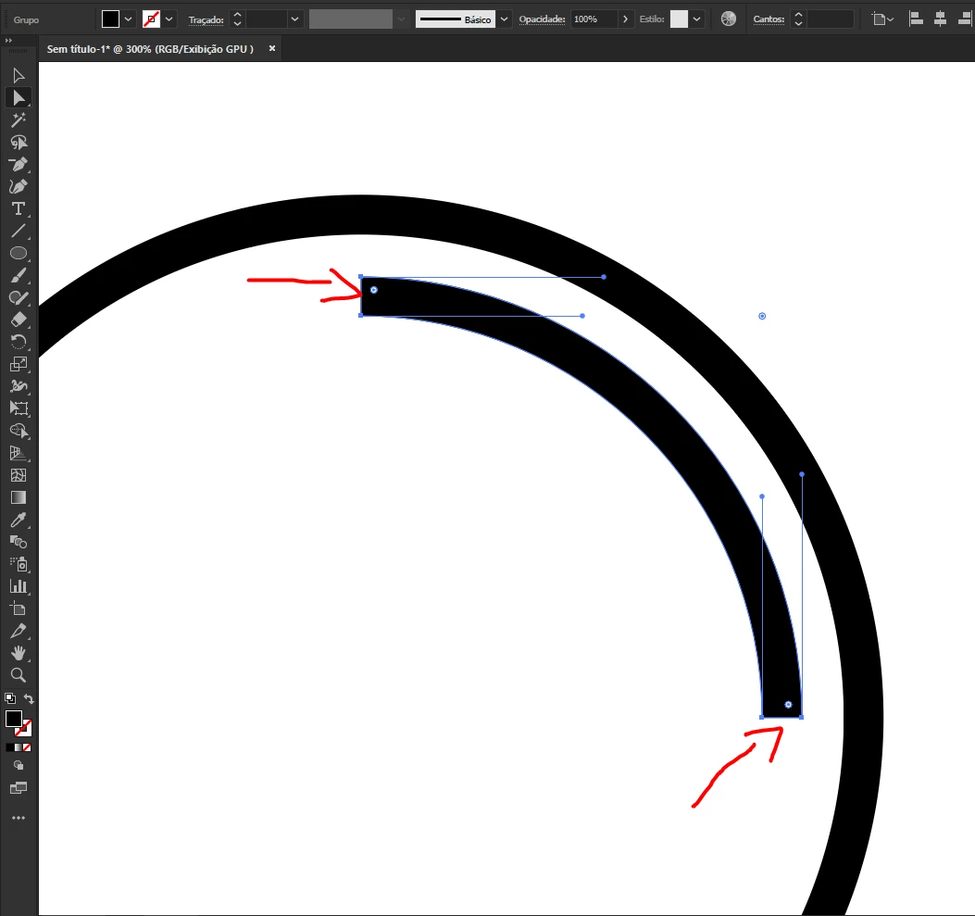
Task: Select the Line Segment tool
Action: [19, 232]
